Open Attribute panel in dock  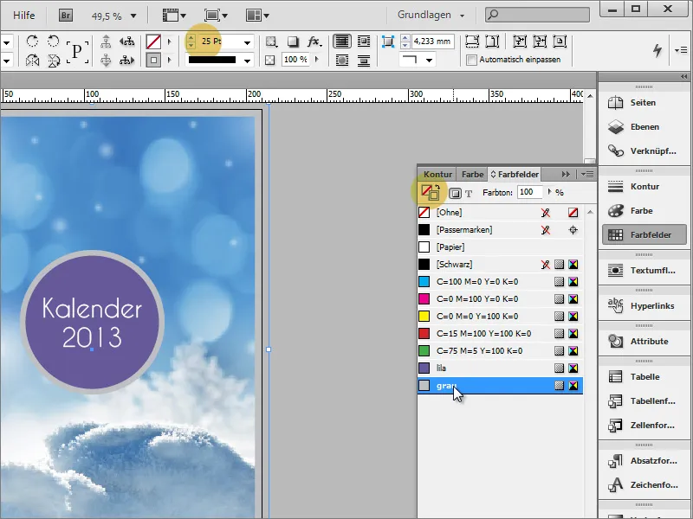tap(644, 341)
